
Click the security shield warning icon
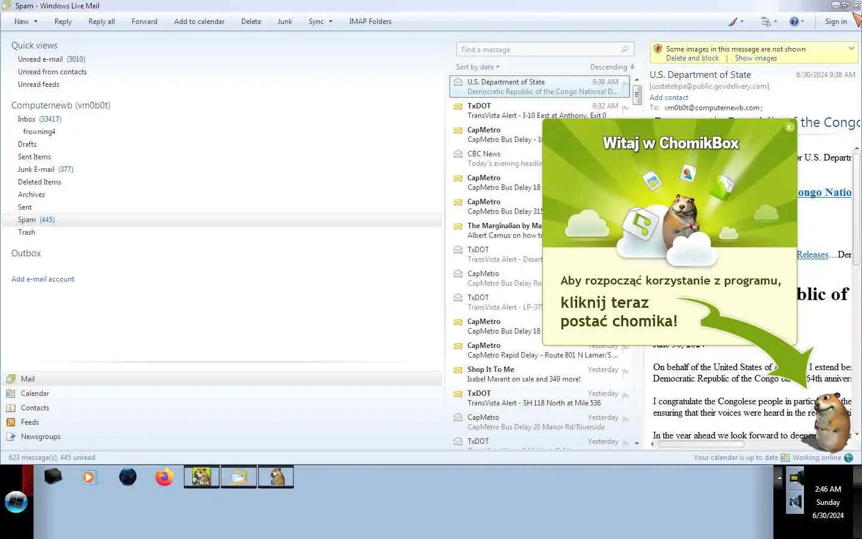click(658, 49)
